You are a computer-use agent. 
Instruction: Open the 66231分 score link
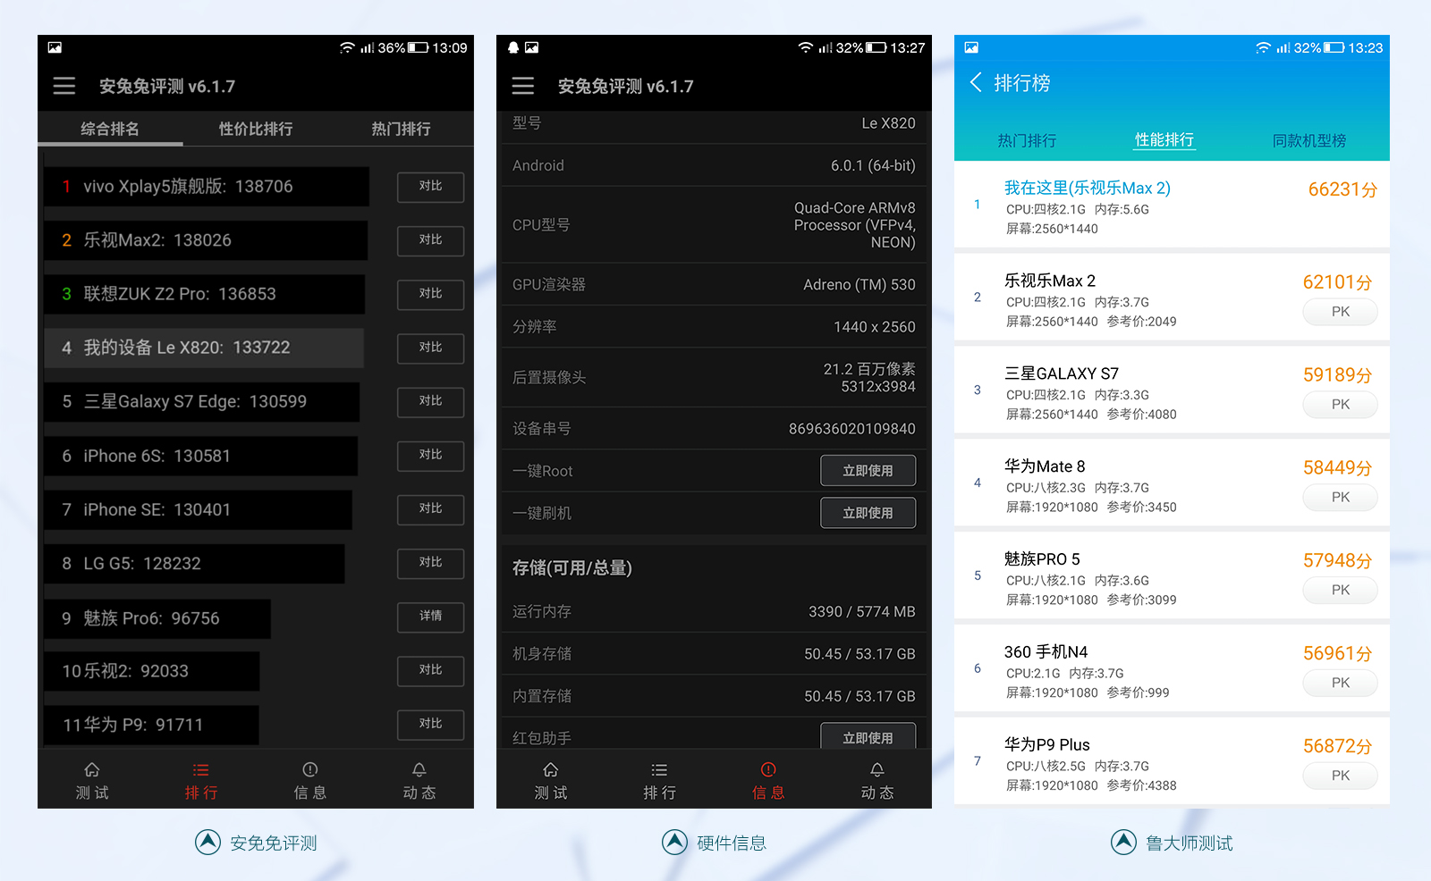[x=1342, y=189]
